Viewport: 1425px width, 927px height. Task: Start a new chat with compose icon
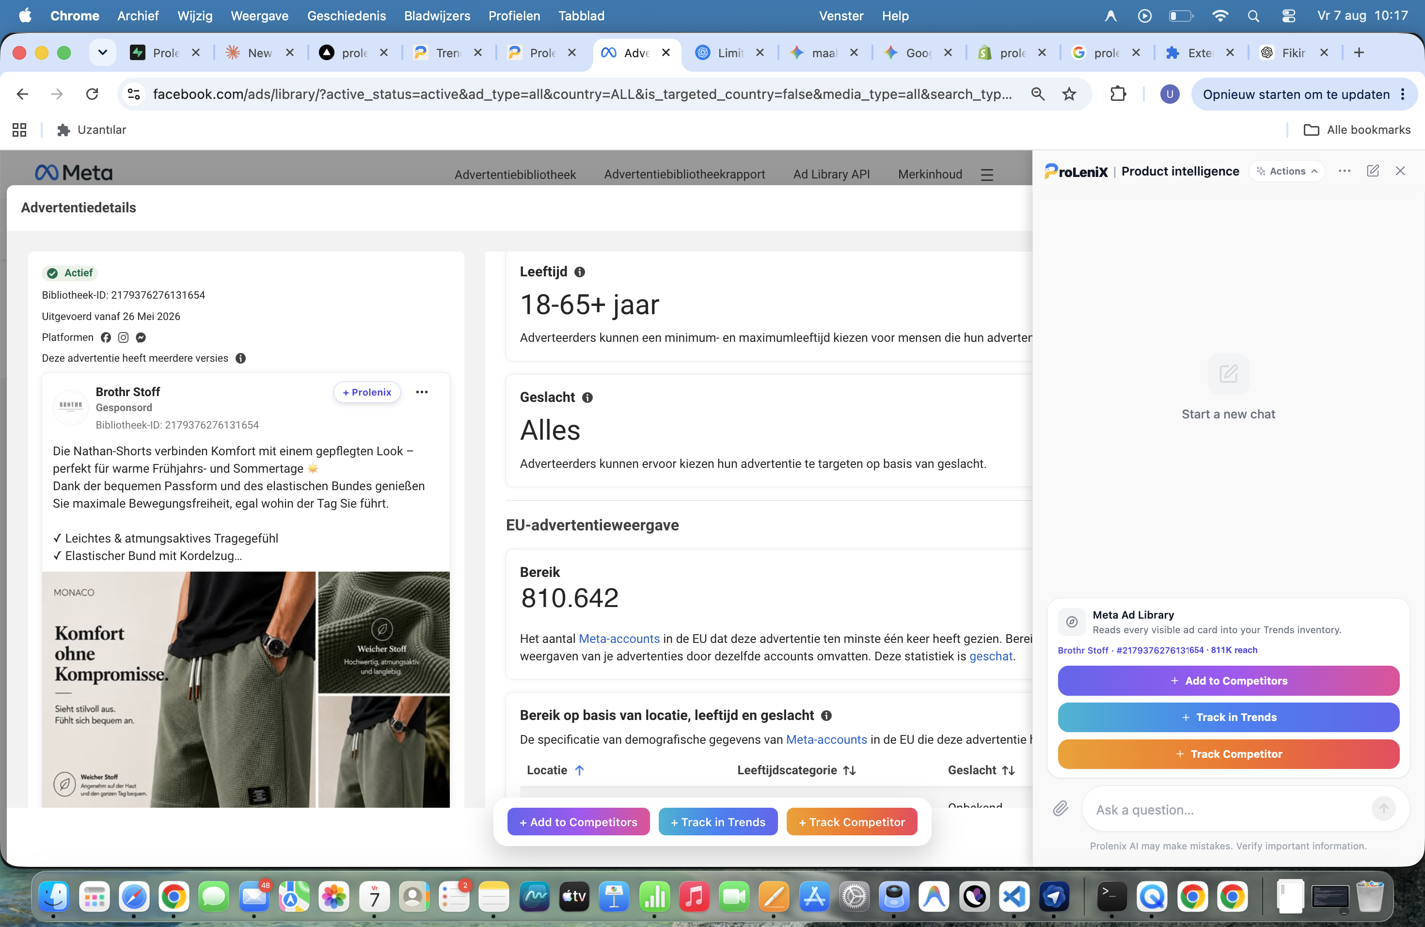1373,171
